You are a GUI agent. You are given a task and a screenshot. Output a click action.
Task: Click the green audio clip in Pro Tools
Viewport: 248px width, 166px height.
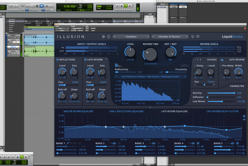point(39,51)
